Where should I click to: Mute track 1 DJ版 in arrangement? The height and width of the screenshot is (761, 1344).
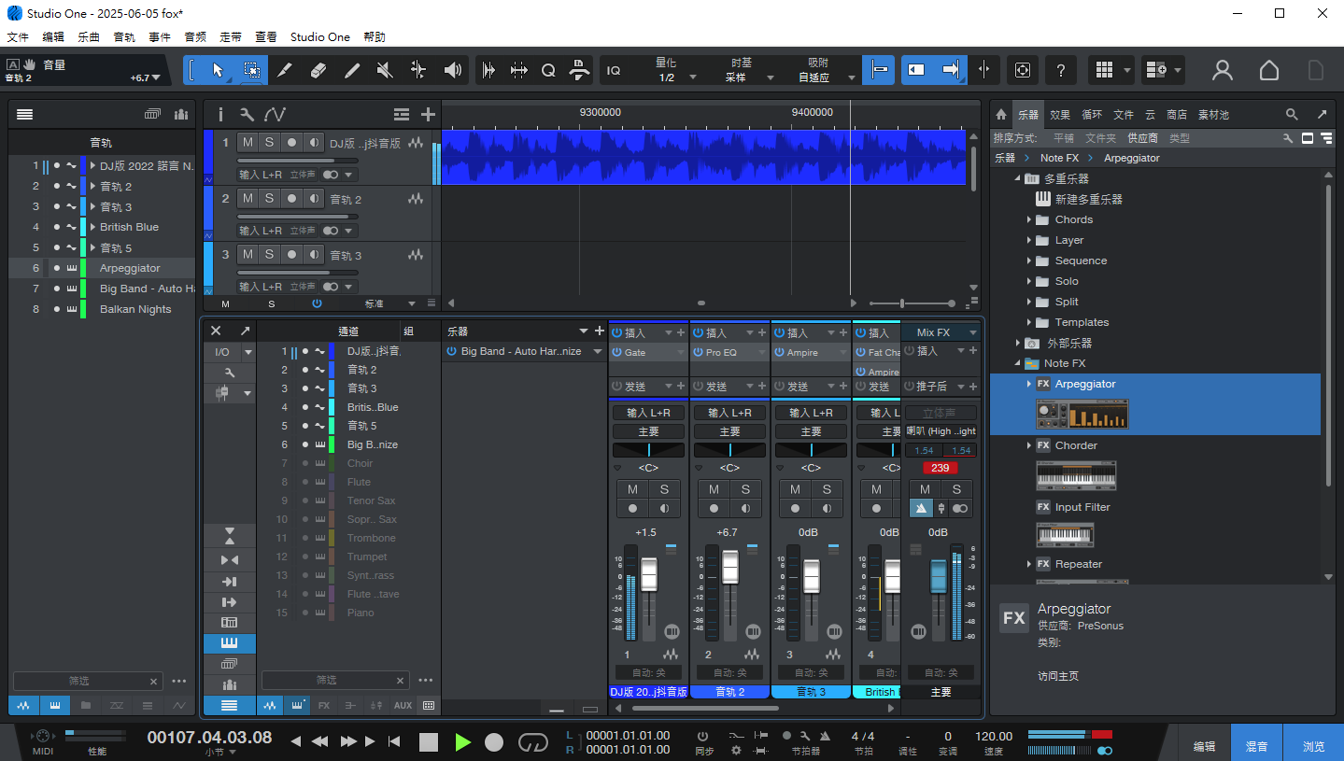pos(248,143)
